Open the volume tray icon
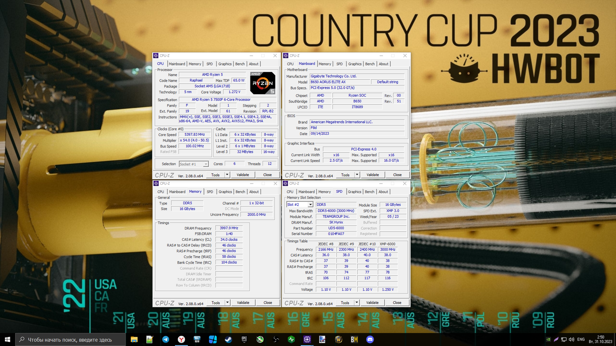Image resolution: width=616 pixels, height=346 pixels. [x=571, y=340]
